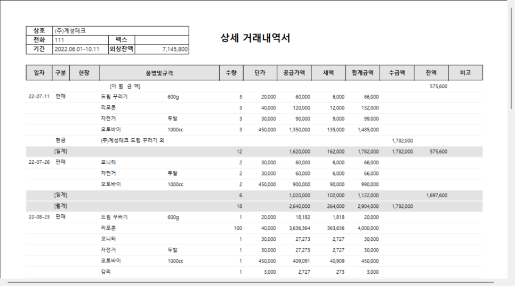Select the company name (주)계성테크 in the 상호 field
The height and width of the screenshot is (286, 515).
tap(70, 31)
